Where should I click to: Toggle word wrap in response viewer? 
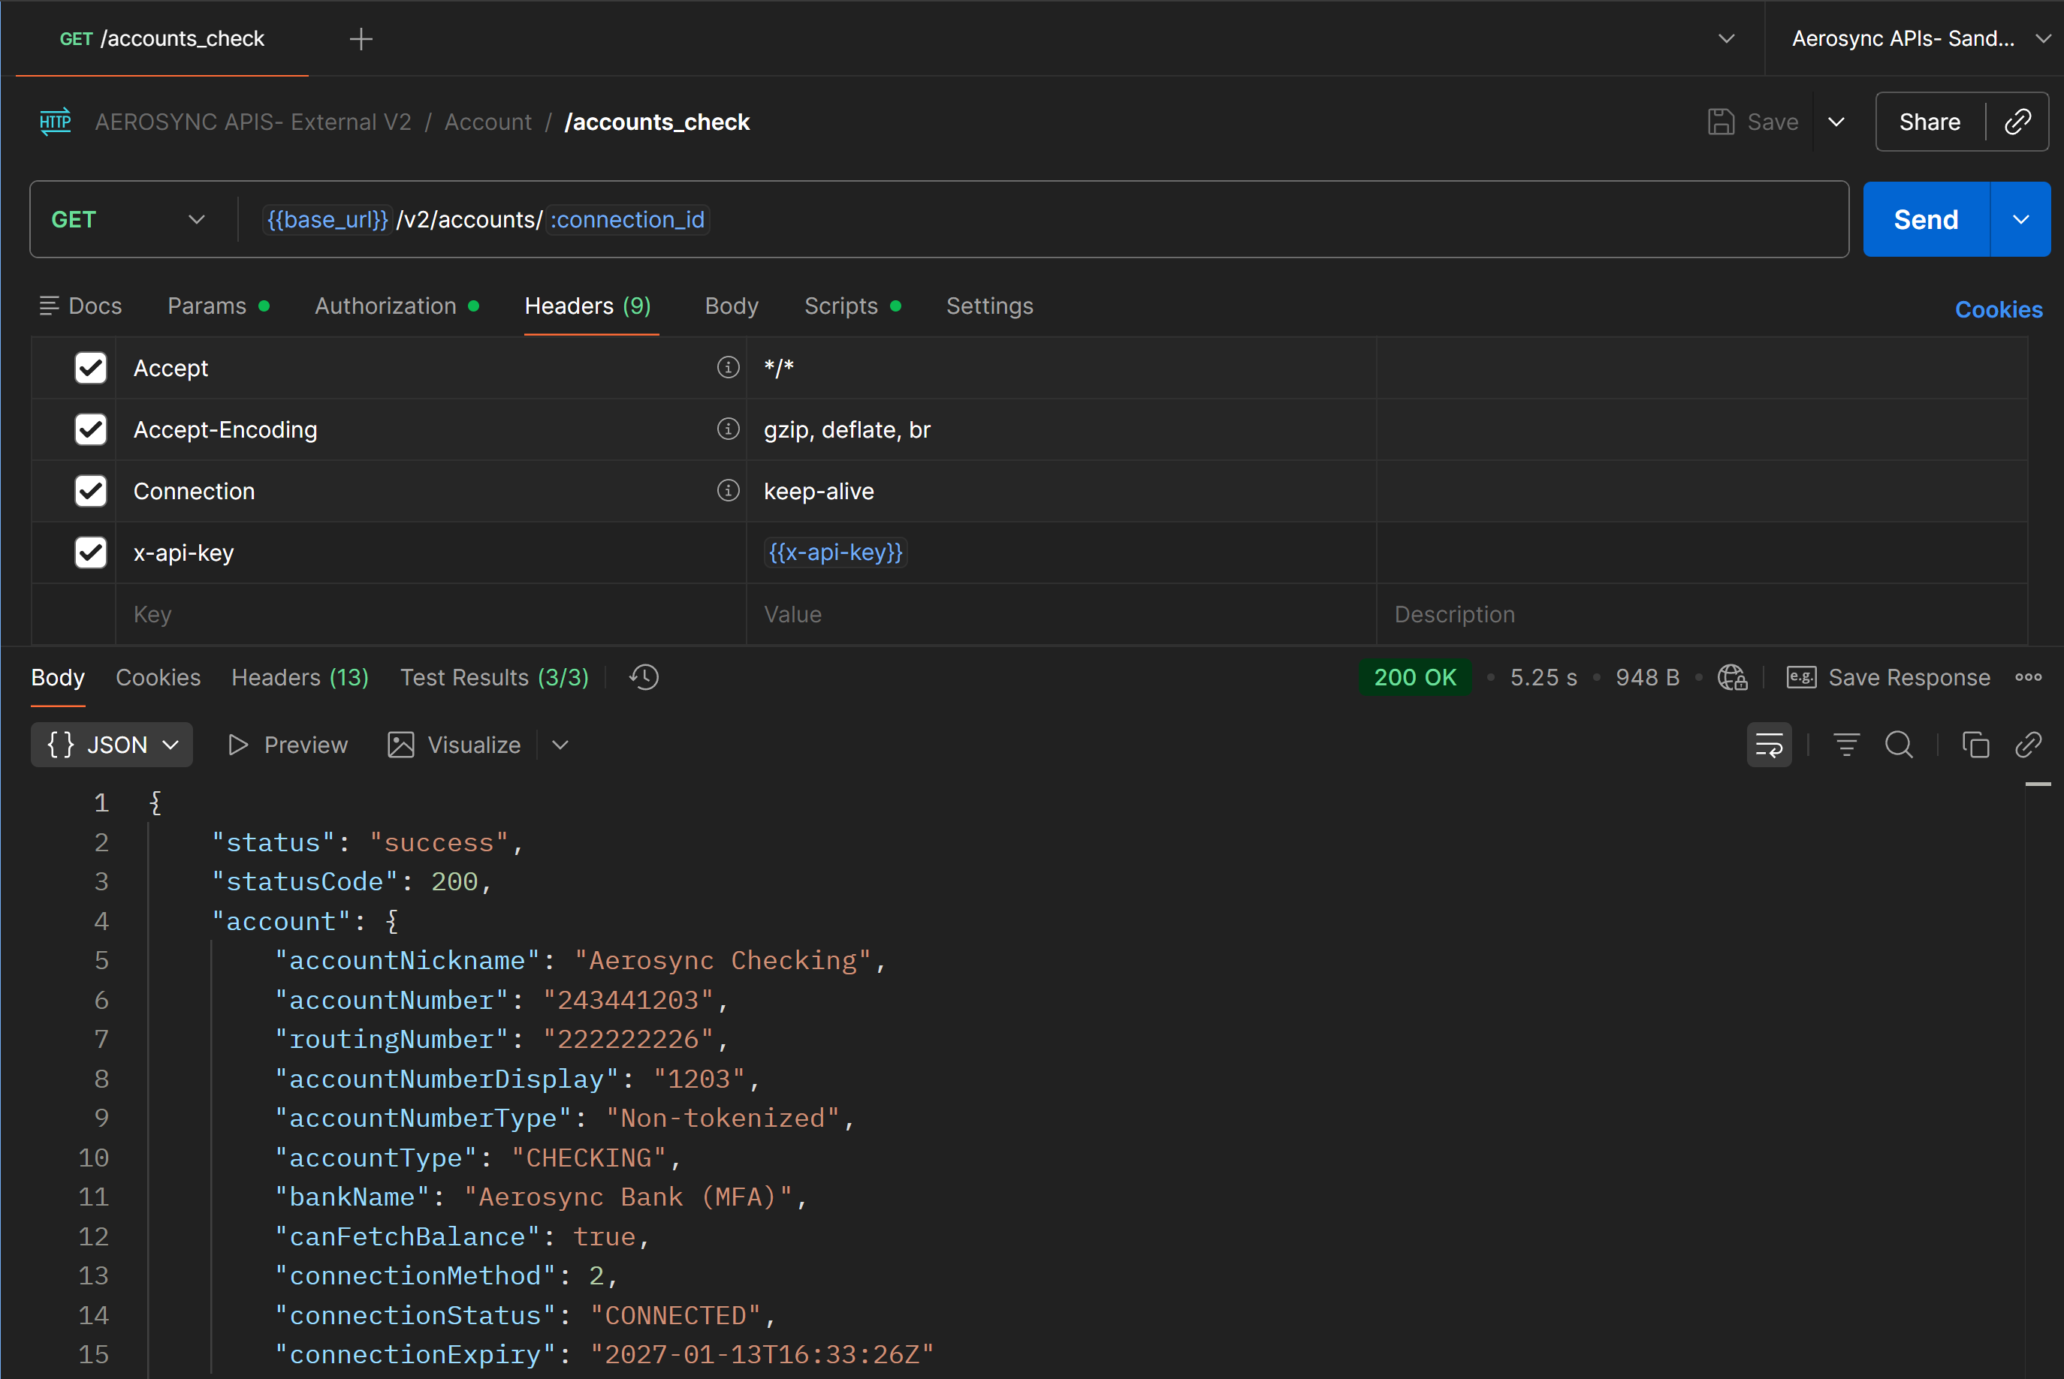coord(1768,745)
